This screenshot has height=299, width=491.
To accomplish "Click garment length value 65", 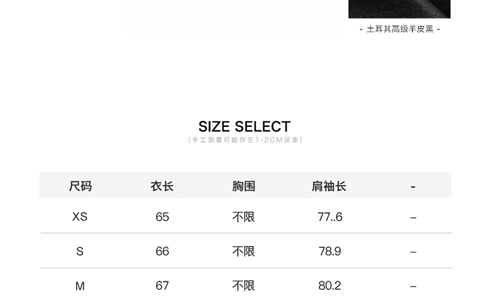I will pyautogui.click(x=162, y=217).
